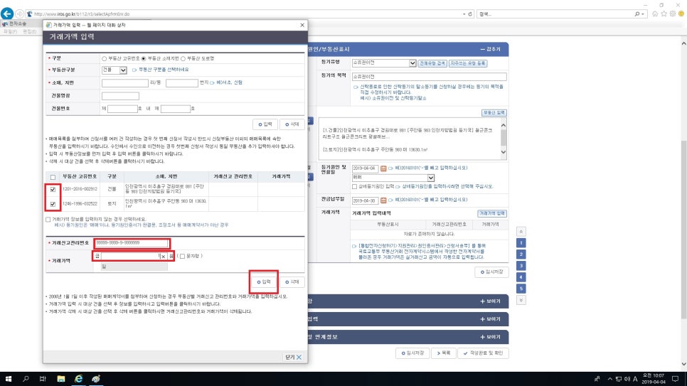Toggle the 문자열 checkbox
Screen dimensions: 687x386
click(182, 257)
